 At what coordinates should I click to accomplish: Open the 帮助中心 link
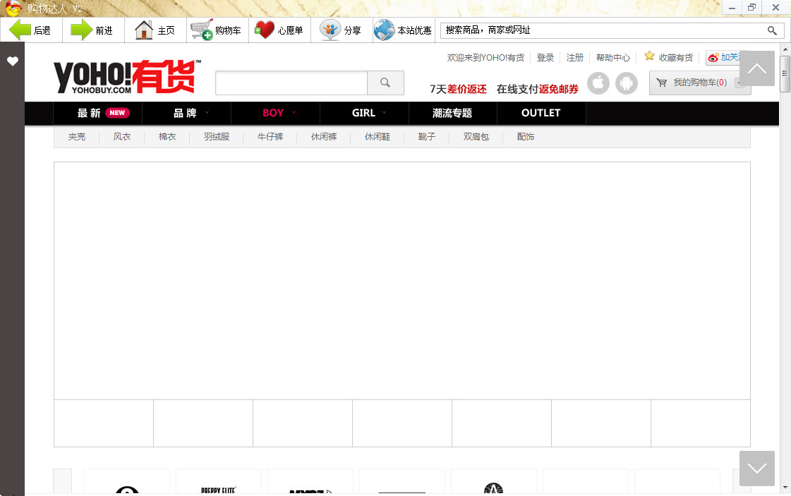[x=613, y=58]
